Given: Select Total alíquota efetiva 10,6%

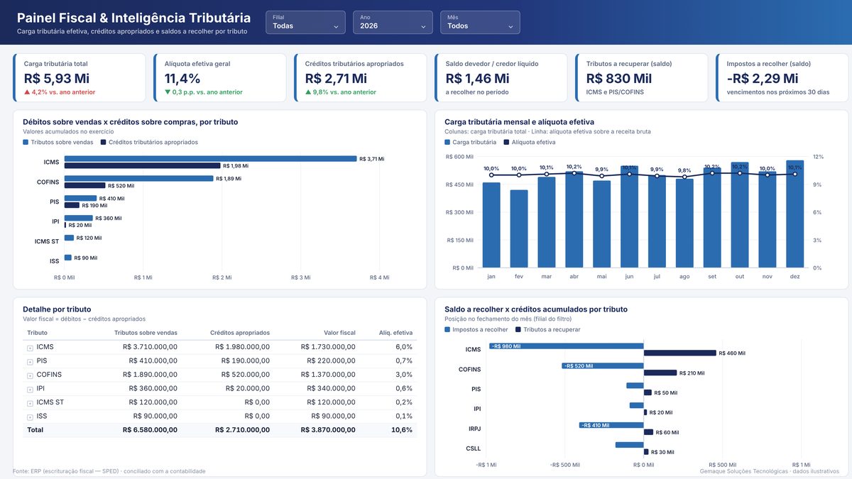Looking at the screenshot, I should pyautogui.click(x=400, y=430).
